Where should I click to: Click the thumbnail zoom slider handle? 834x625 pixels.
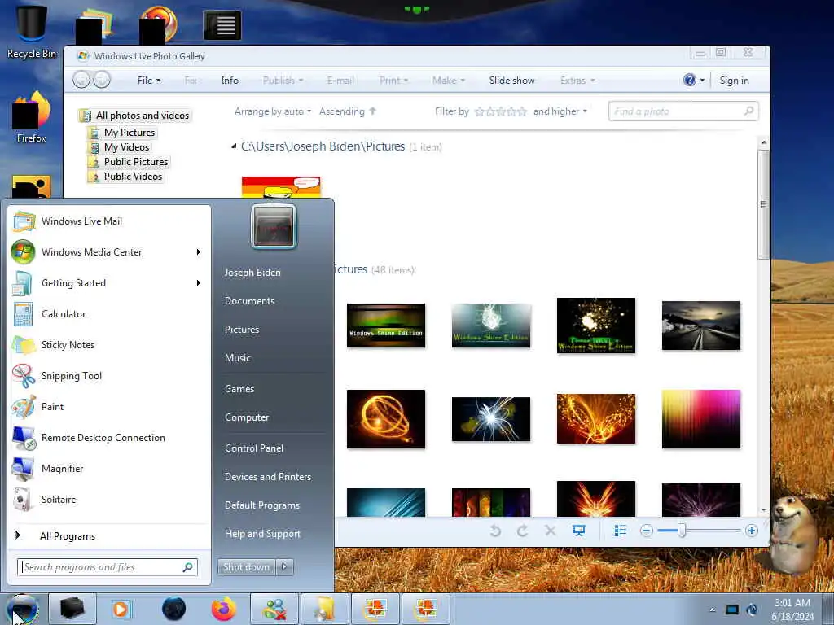coord(682,530)
